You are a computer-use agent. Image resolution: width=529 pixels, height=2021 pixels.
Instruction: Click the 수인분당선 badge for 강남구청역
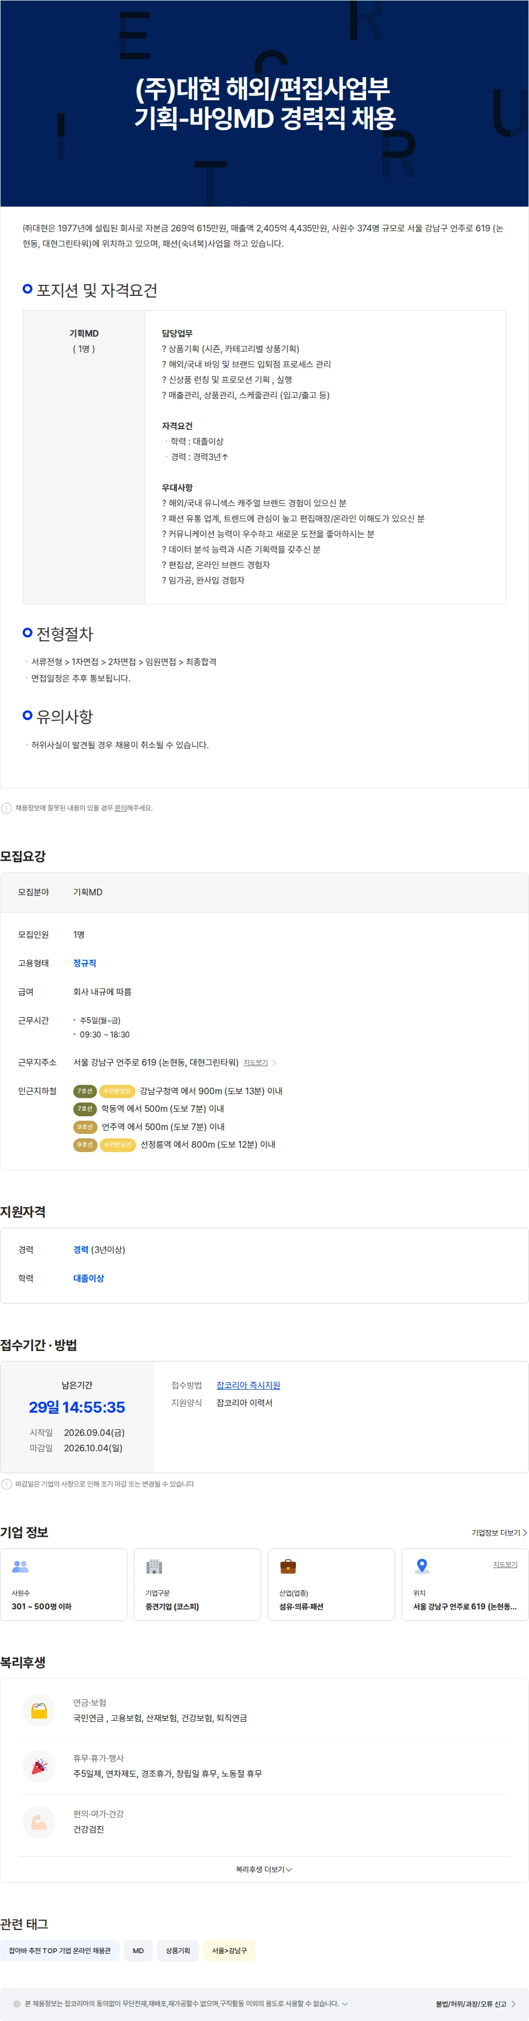coord(117,1091)
